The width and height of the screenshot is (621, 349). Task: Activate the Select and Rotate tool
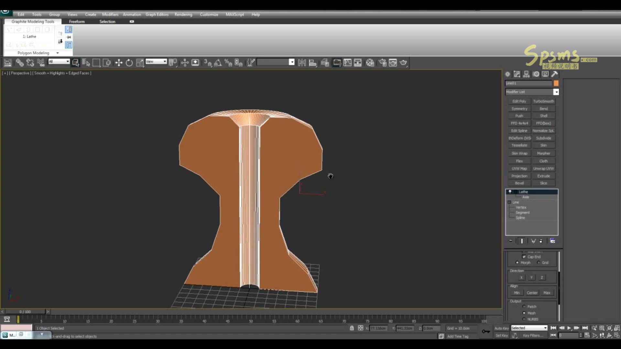[x=129, y=62]
